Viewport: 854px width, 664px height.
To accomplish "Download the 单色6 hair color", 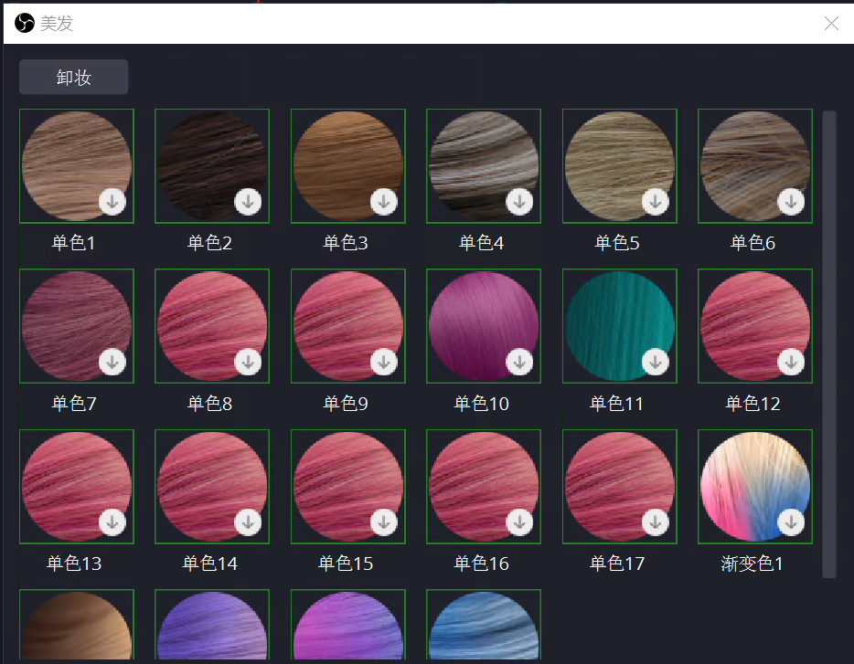I will tap(791, 202).
